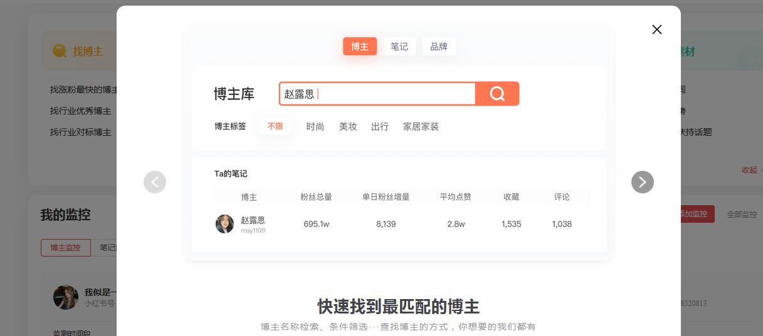
Task: Filter by the 时尚 tag
Action: pyautogui.click(x=315, y=126)
